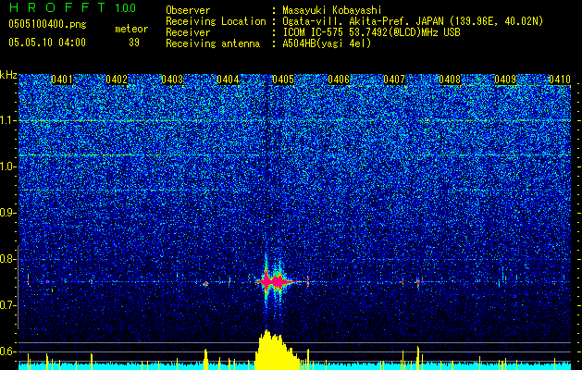Click the 0402 time marker
Image resolution: width=582 pixels, height=370 pixels.
pos(117,80)
